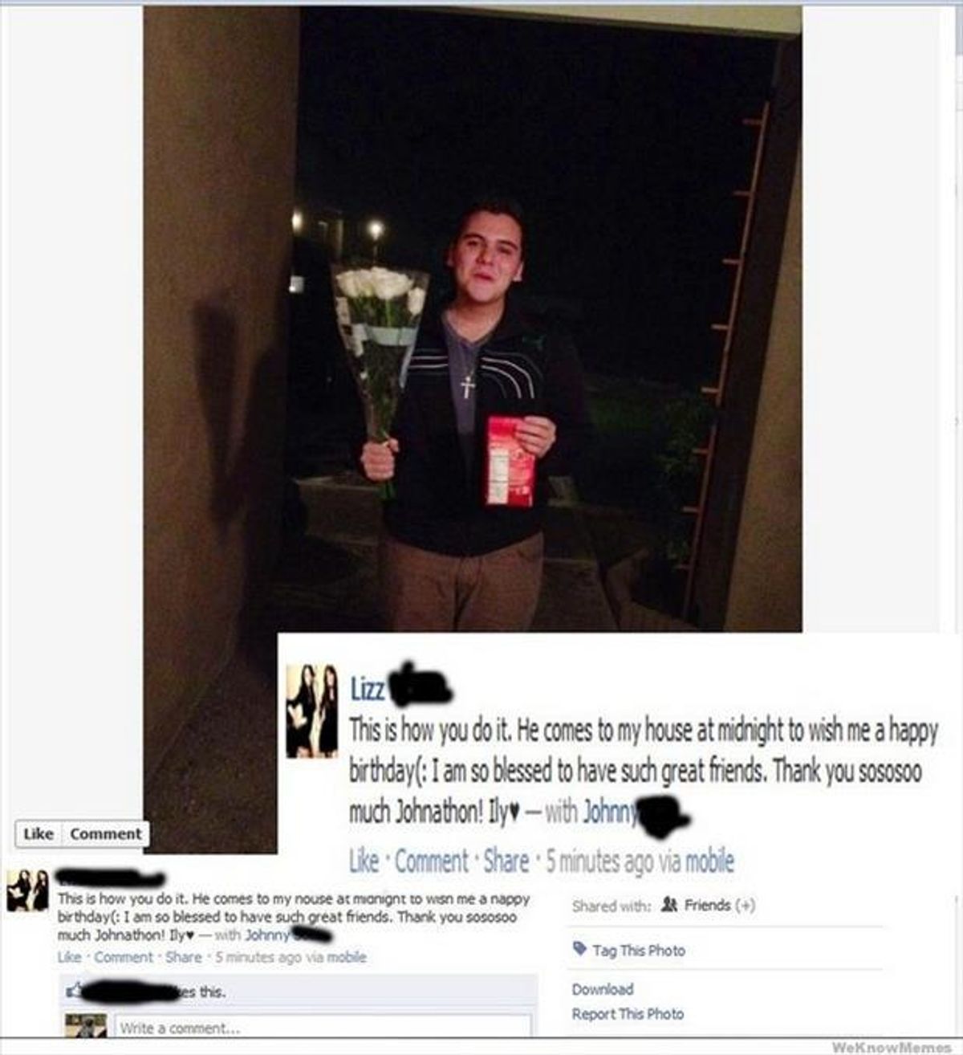Click the enlarged Like link
The height and width of the screenshot is (1055, 963).
pos(364,862)
